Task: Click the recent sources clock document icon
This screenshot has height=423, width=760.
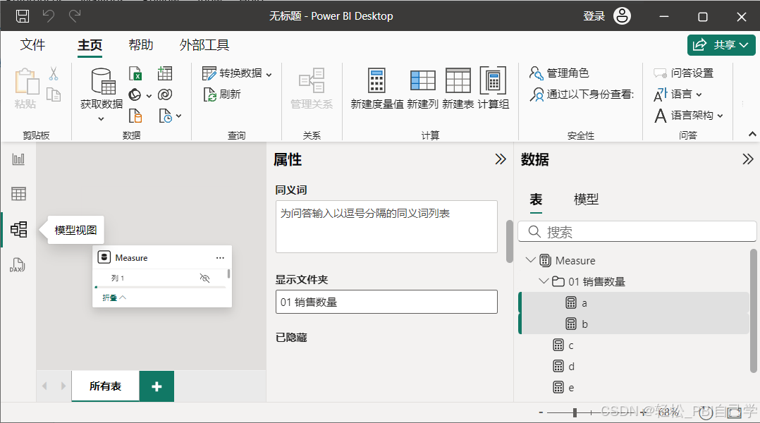Action: pos(165,116)
